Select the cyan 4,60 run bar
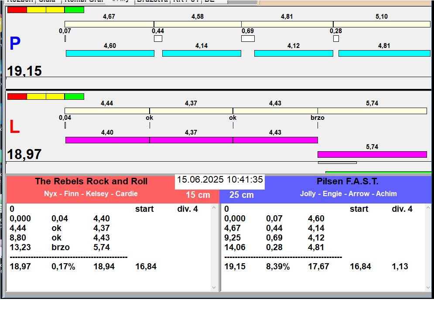 pyautogui.click(x=110, y=53)
